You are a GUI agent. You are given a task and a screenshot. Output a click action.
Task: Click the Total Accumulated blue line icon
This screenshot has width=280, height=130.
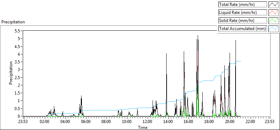tap(273, 29)
